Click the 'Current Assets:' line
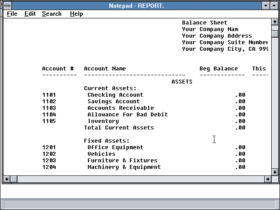The height and width of the screenshot is (210, 280). 110,88
